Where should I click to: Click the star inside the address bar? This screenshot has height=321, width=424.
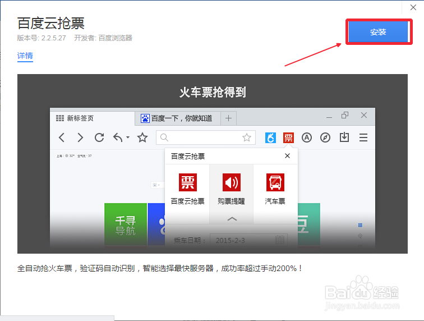point(247,137)
